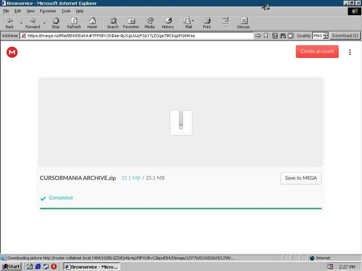
Task: Click the first quick launch notepad icon
Action: [30, 267]
